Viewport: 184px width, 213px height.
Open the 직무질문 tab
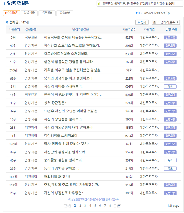[x=47, y=13]
